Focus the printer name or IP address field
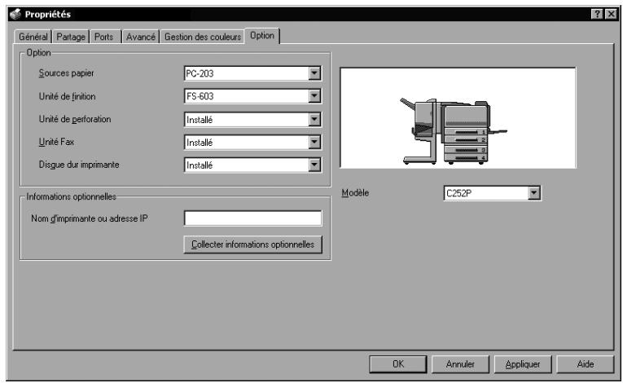623x383 pixels. pyautogui.click(x=252, y=218)
